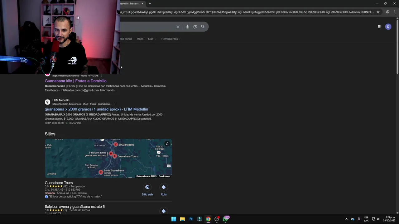This screenshot has height=224, width=399.
Task: Get directions to Guanabana Tours via Ruta icon
Action: pyautogui.click(x=164, y=187)
